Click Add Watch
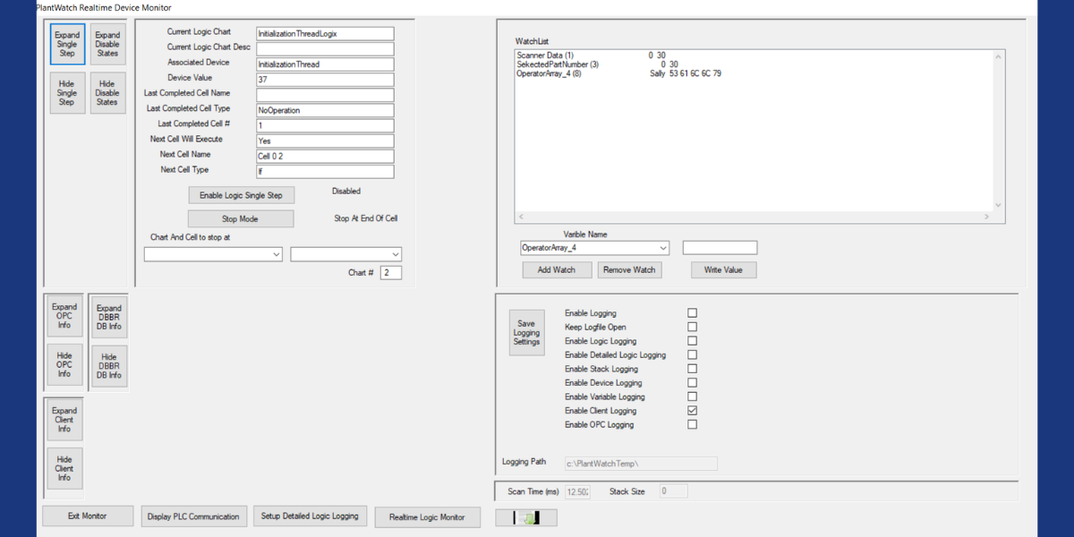 556,269
